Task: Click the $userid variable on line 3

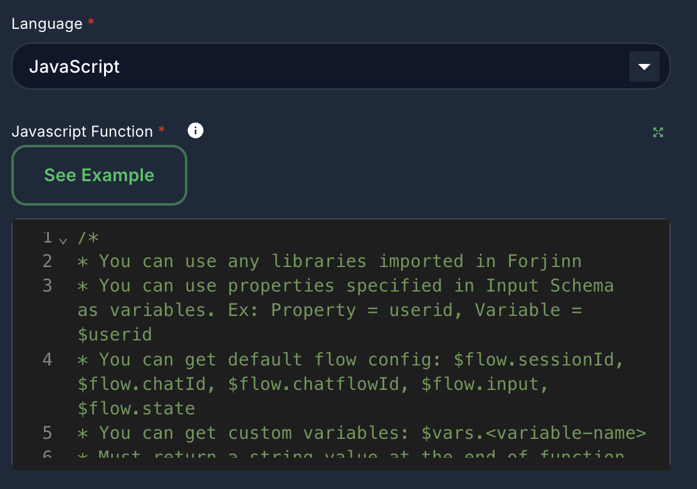Action: pyautogui.click(x=115, y=334)
